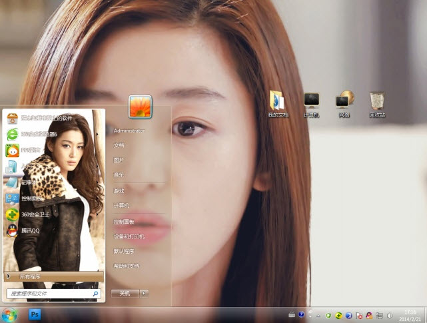Image resolution: width=427 pixels, height=323 pixels.
Task: Select Administrator in the Start menu
Action: tap(129, 131)
